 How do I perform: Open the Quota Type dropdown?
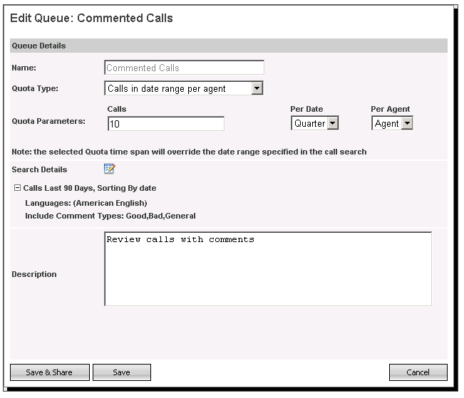click(x=185, y=88)
